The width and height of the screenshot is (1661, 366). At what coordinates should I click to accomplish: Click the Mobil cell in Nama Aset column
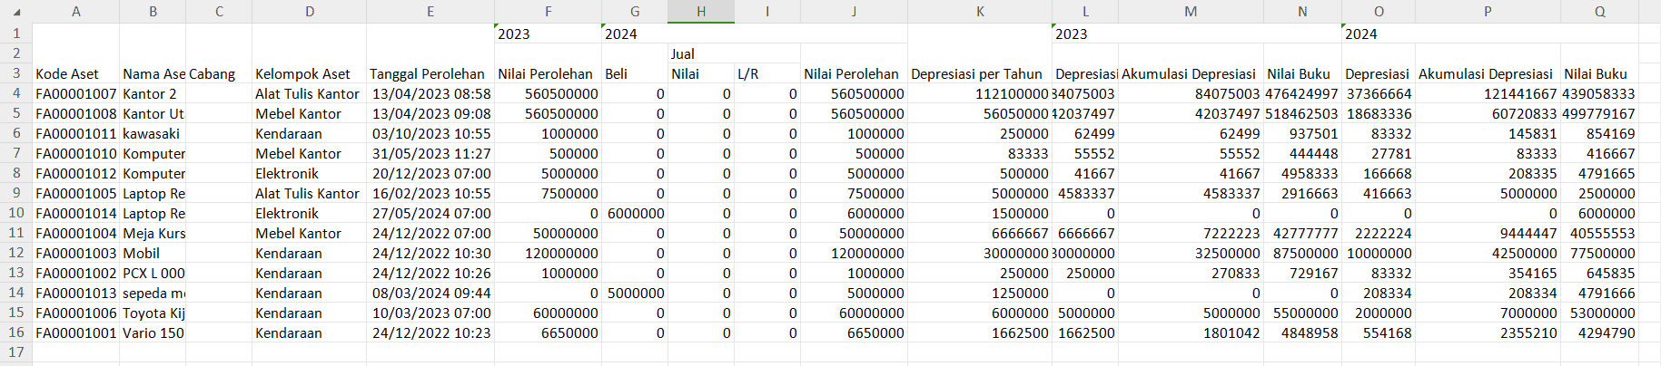click(152, 253)
